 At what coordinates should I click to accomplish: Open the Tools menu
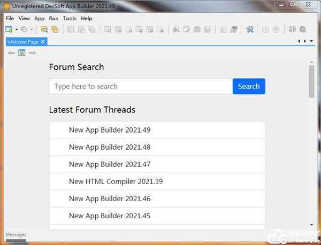click(70, 18)
